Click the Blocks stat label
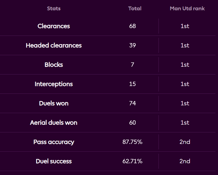This screenshot has width=218, height=175. tap(54, 65)
